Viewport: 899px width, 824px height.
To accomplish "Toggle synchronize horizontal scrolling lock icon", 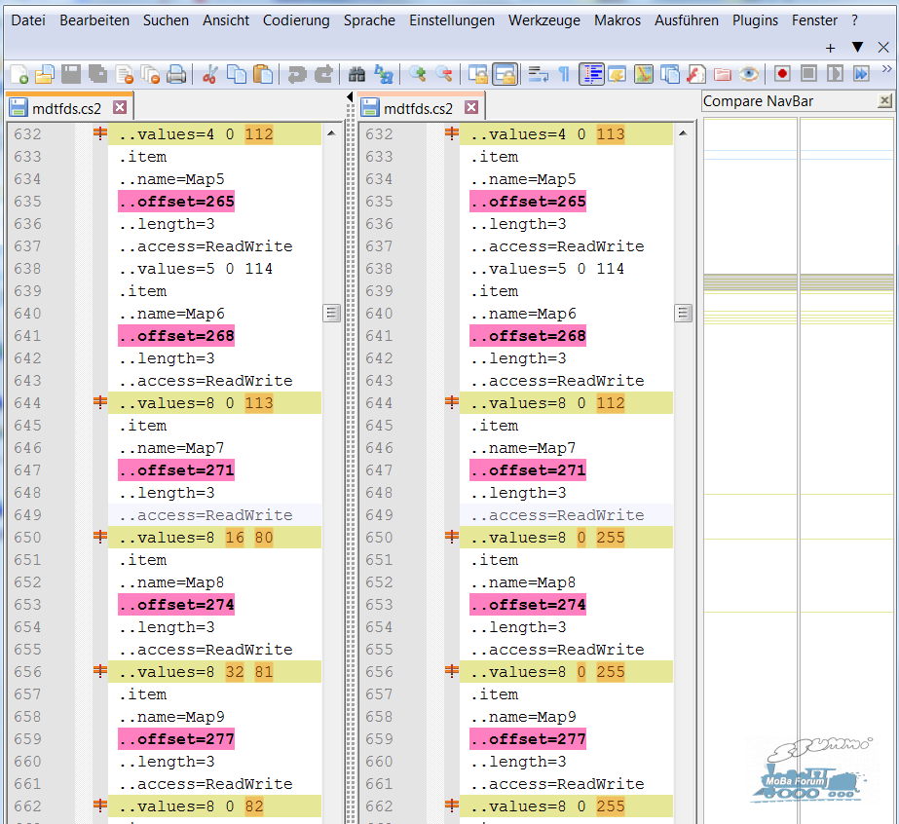I will [x=506, y=74].
